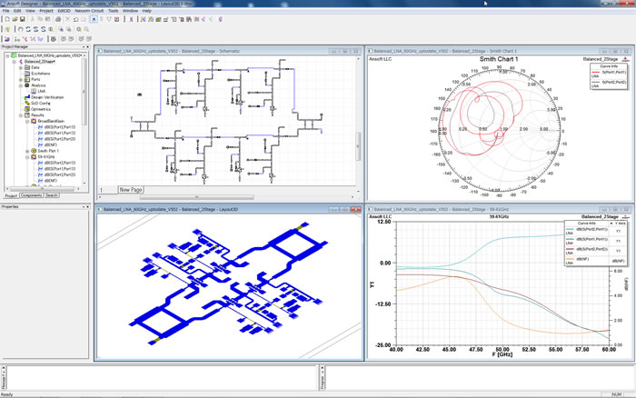The width and height of the screenshot is (636, 398).
Task: Select LNA analysis setup in tree
Action: (x=42, y=91)
